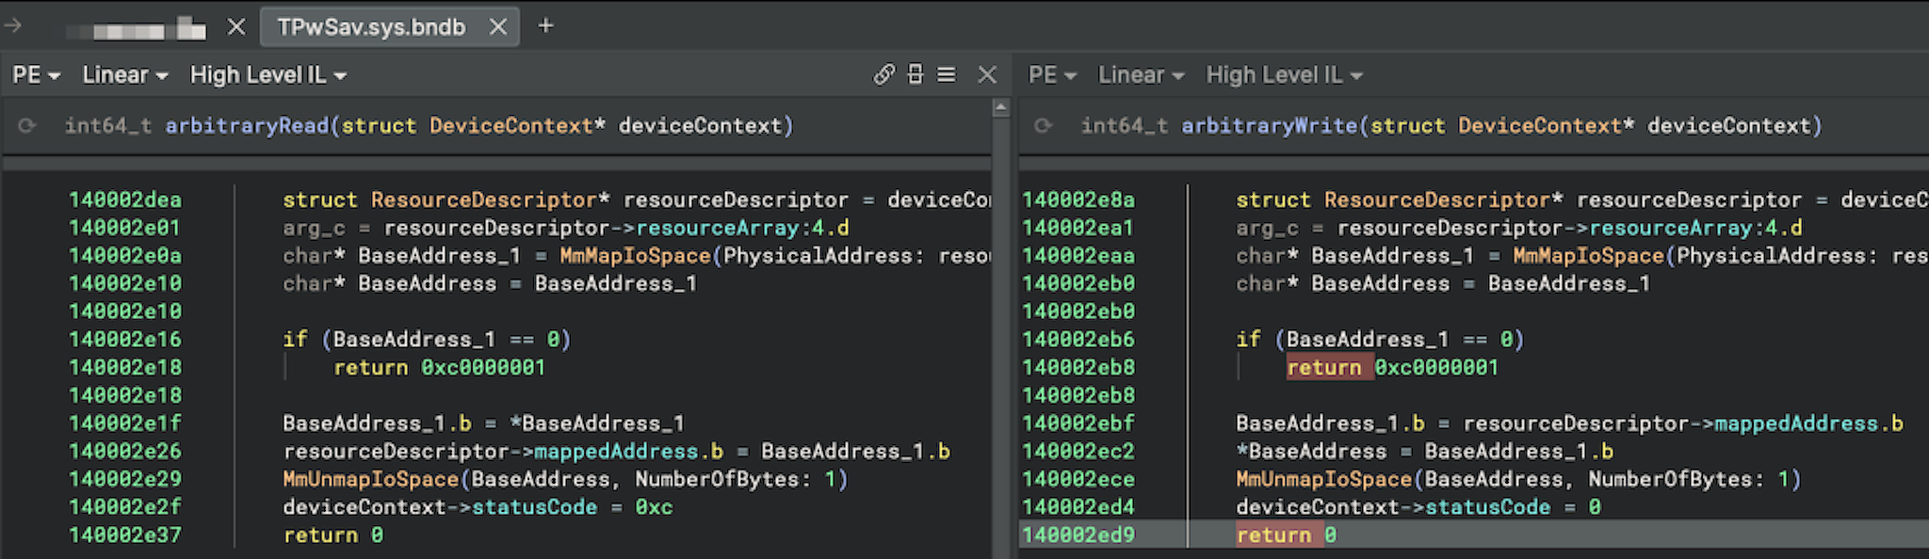Select address 140002e01 in left pane
This screenshot has width=1929, height=559.
pos(125,227)
